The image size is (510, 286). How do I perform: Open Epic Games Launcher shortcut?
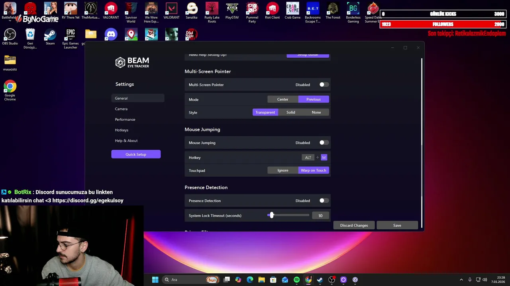click(x=71, y=39)
